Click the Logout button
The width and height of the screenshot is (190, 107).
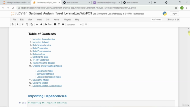pyautogui.click(x=174, y=14)
